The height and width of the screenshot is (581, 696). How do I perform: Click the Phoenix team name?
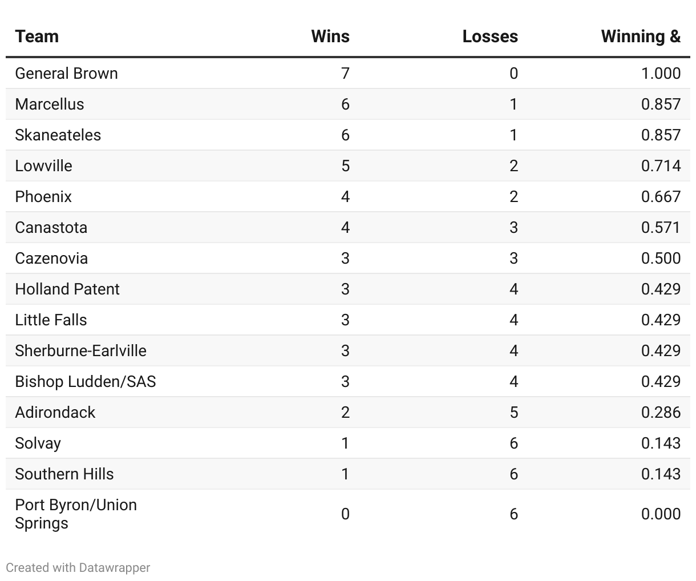43,196
